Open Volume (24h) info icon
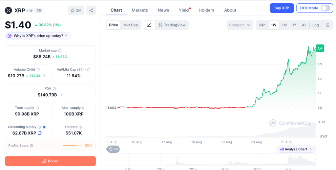 (38, 70)
